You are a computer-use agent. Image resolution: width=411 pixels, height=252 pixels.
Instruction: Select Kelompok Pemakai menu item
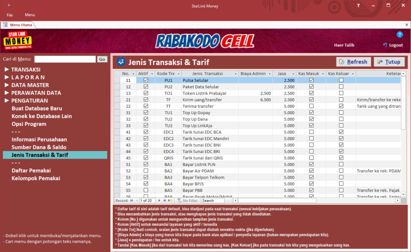click(36, 178)
